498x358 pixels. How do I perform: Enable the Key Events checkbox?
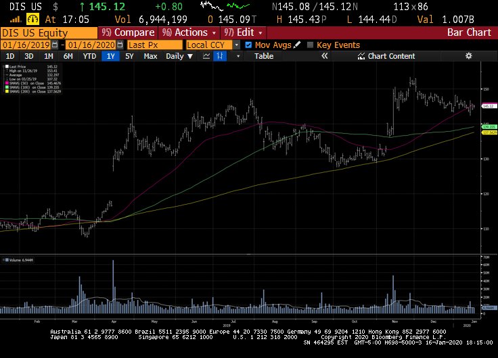pos(311,45)
